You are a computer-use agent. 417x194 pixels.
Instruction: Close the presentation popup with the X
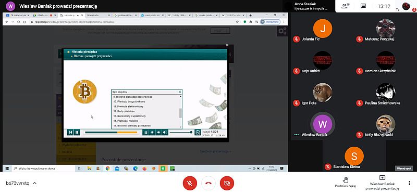pos(227,45)
